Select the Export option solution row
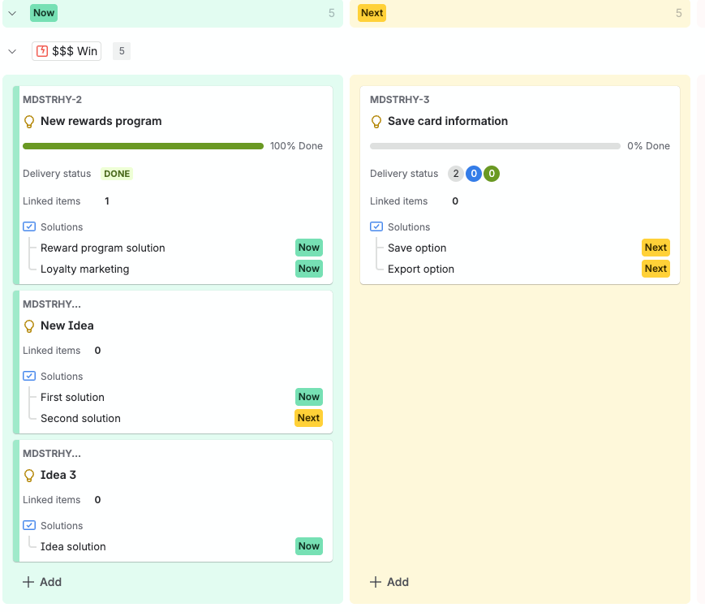The image size is (705, 612). [x=520, y=269]
